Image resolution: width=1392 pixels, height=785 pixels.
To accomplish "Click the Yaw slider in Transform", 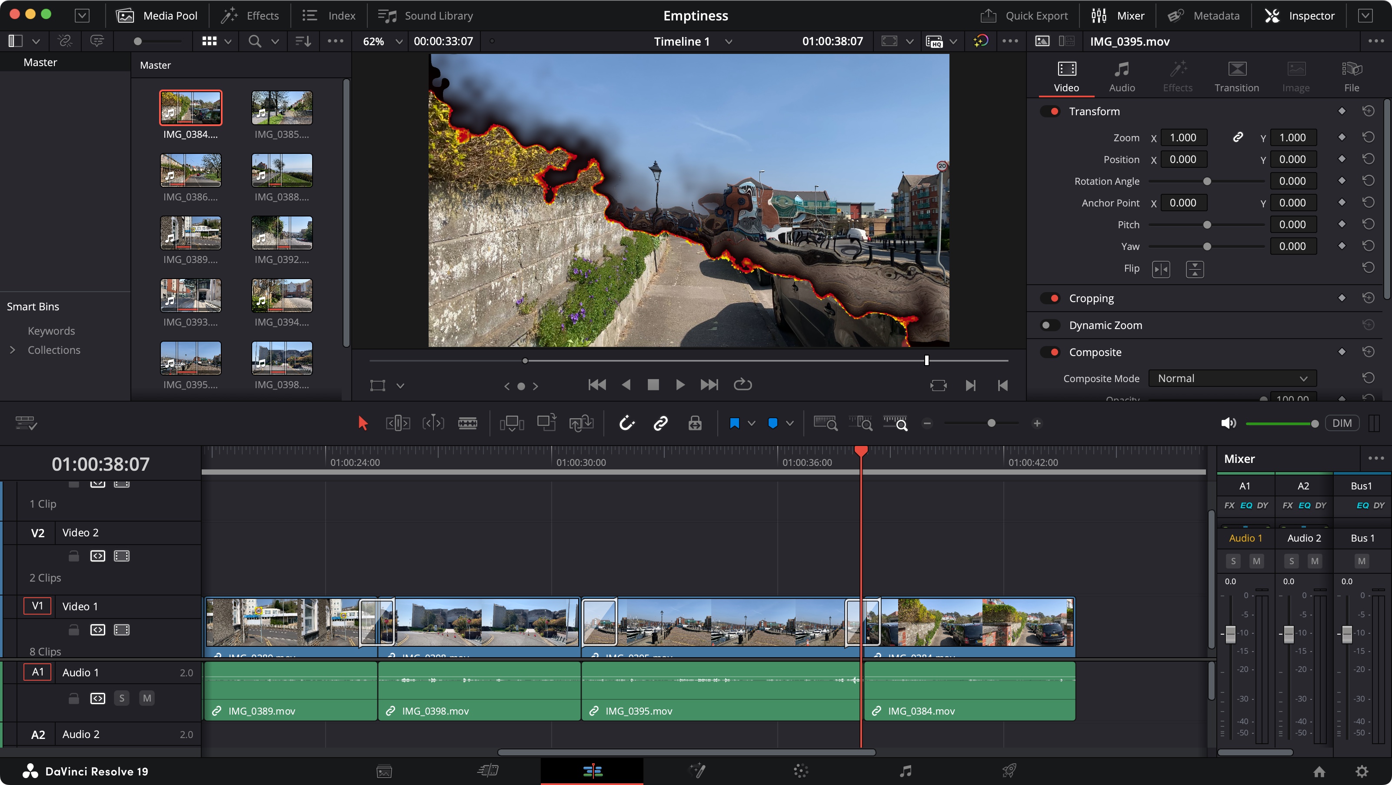I will pyautogui.click(x=1207, y=246).
